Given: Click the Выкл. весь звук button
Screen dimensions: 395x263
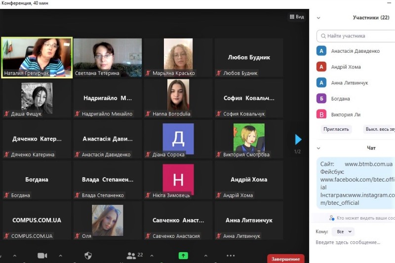Looking at the screenshot, I should [380, 129].
